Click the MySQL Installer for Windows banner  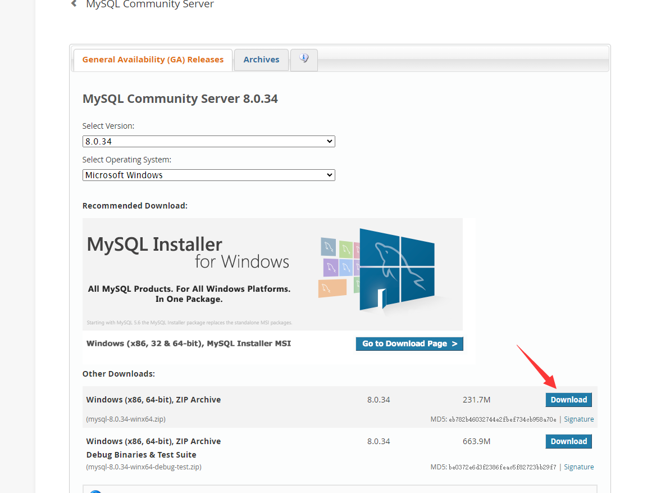pyautogui.click(x=272, y=274)
